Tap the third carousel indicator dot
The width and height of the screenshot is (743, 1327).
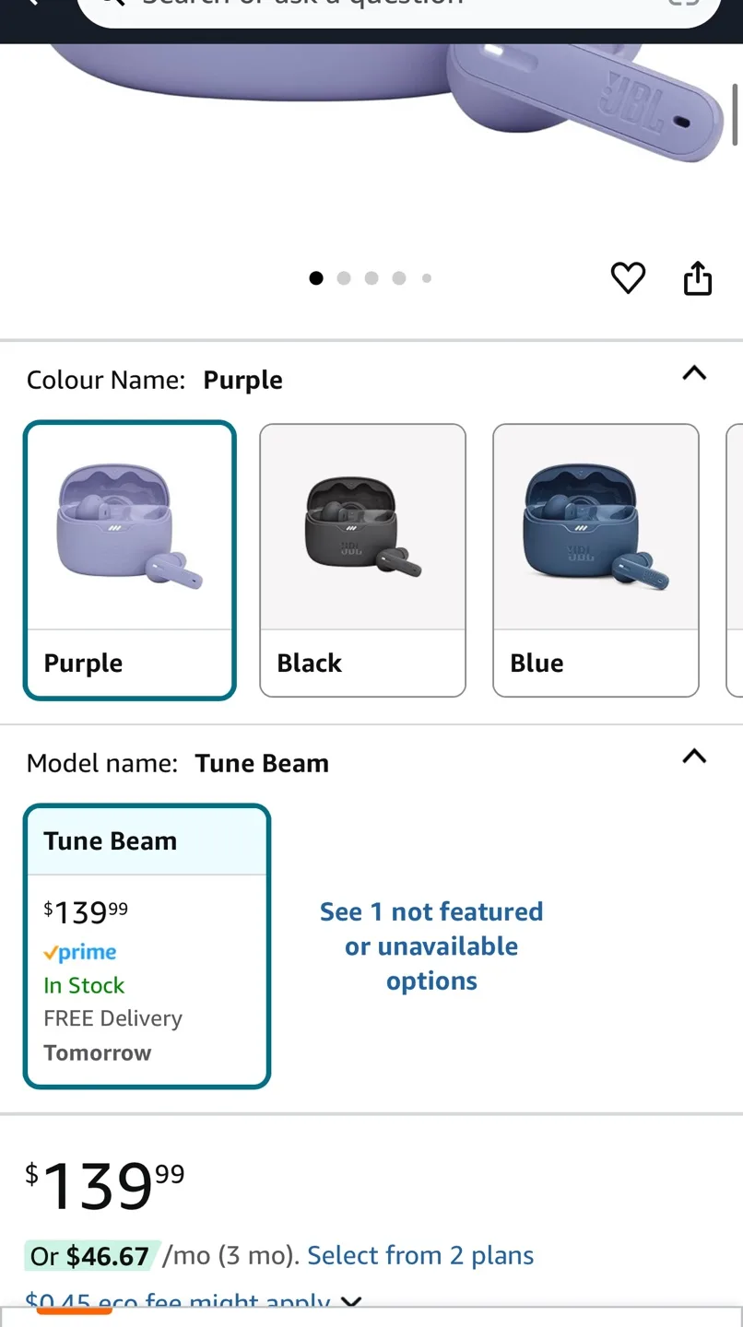coord(371,277)
